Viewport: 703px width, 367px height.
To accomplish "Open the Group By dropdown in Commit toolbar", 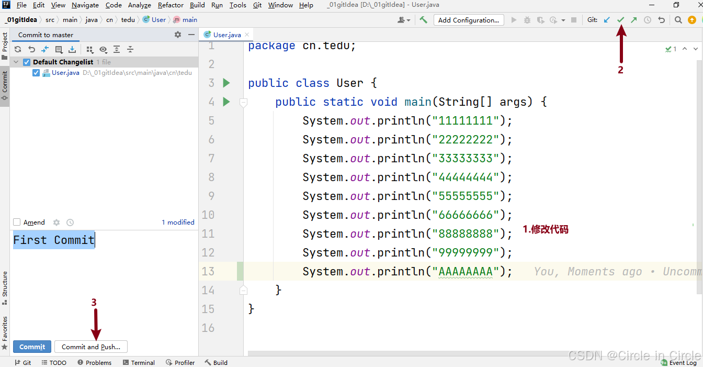I will pyautogui.click(x=90, y=49).
